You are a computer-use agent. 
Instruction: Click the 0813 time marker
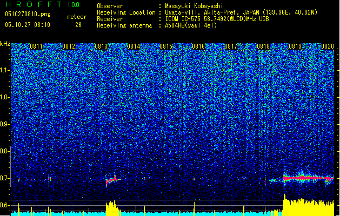click(101, 46)
